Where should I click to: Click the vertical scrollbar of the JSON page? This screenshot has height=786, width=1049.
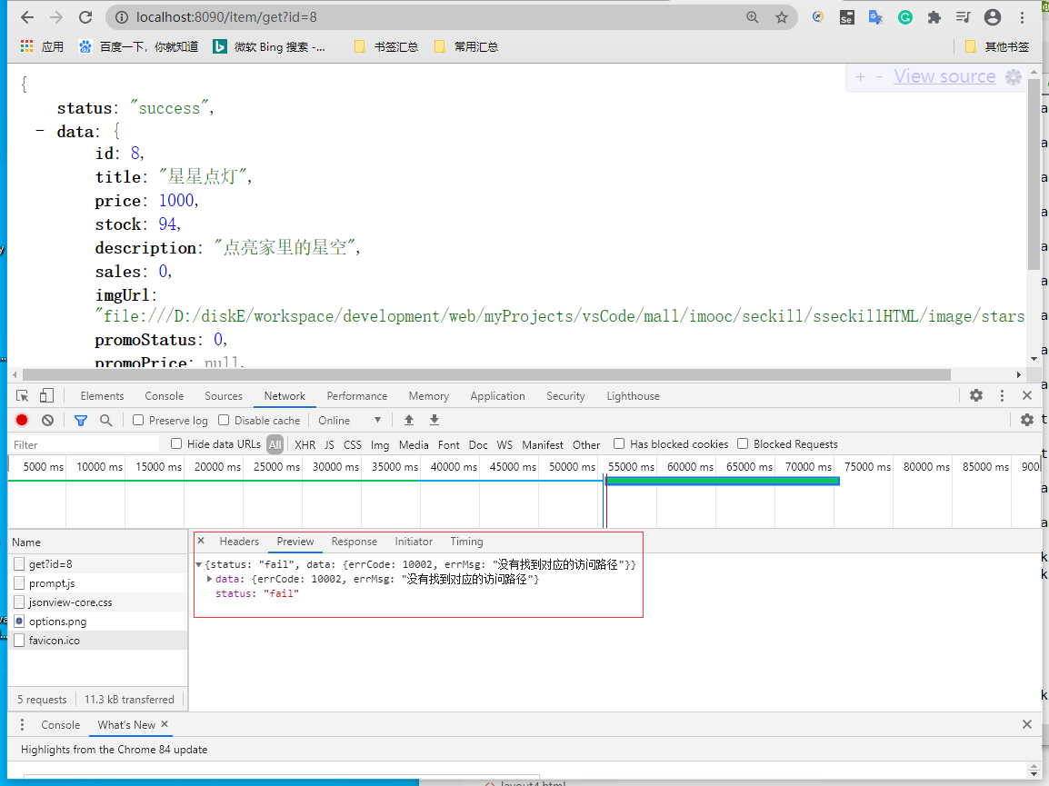point(1034,174)
